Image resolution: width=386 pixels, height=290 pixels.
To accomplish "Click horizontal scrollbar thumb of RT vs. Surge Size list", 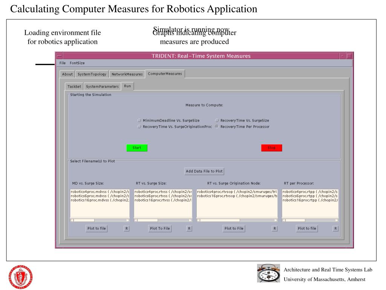I will tap(147, 220).
